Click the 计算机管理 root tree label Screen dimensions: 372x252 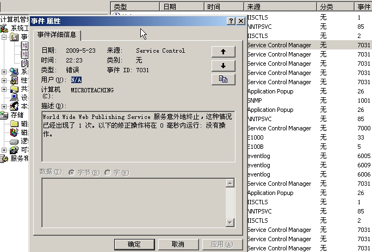point(15,19)
